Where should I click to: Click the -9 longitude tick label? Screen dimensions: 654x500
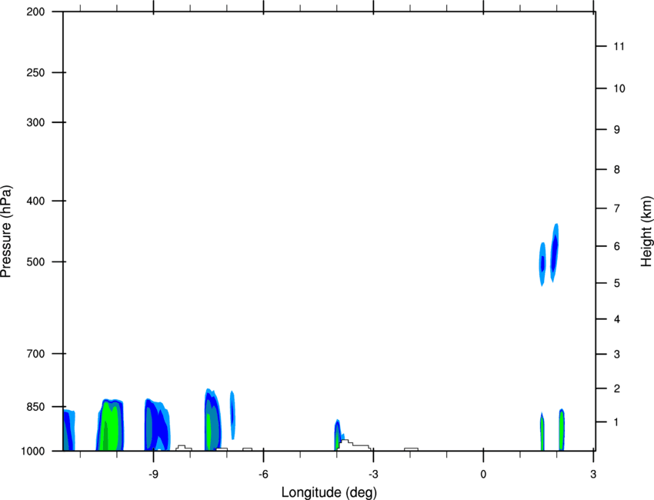click(153, 474)
